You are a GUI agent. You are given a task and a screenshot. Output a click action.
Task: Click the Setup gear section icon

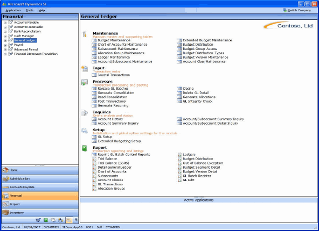click(85, 131)
